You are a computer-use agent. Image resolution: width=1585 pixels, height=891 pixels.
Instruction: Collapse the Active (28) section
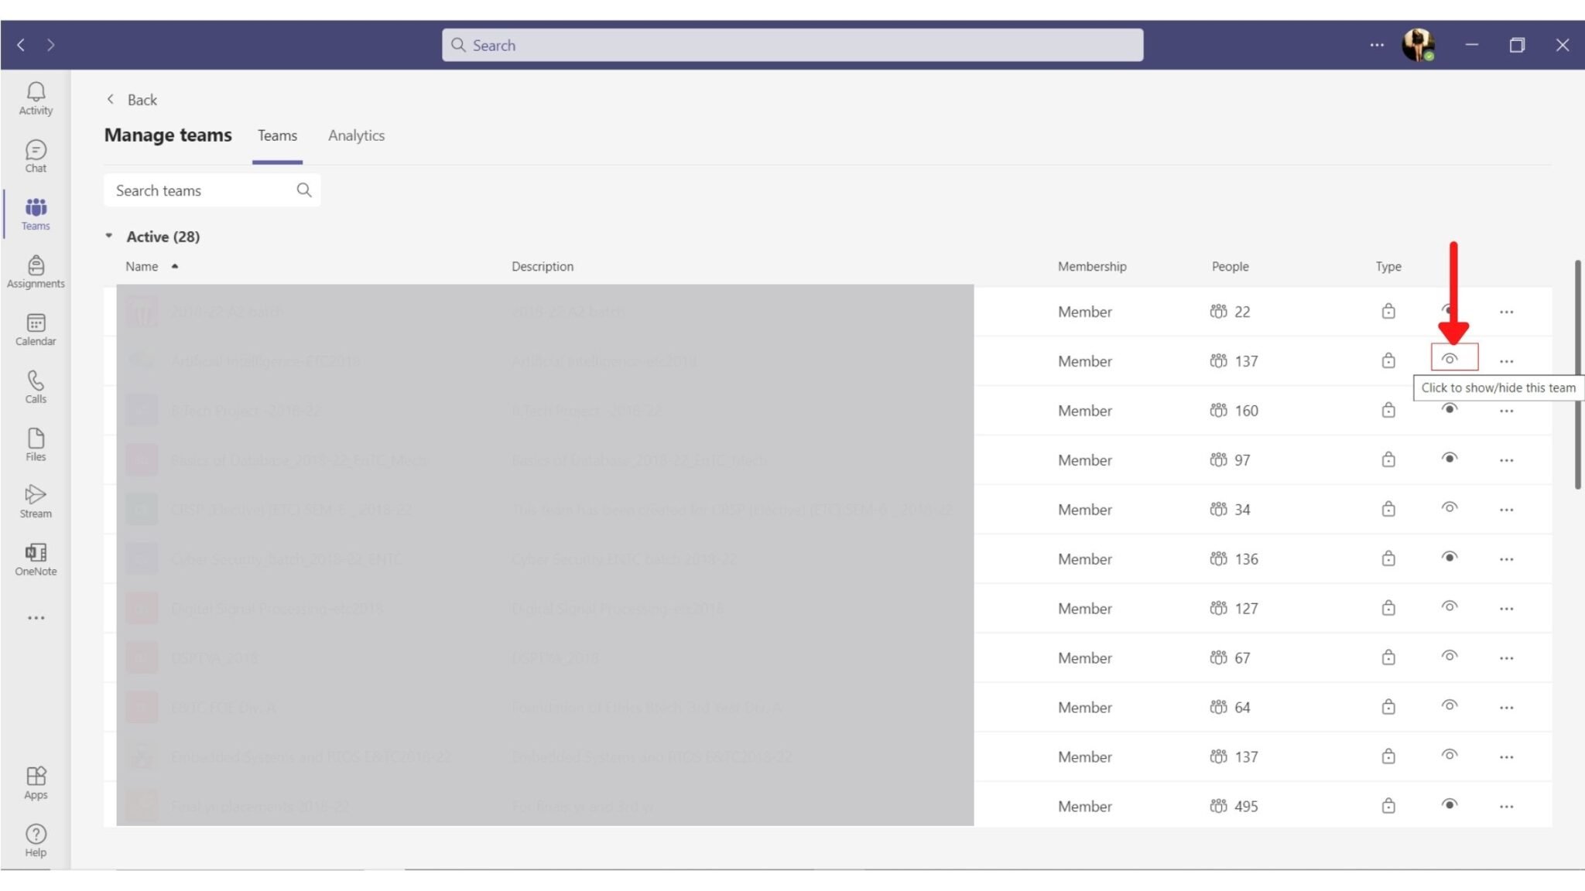109,236
